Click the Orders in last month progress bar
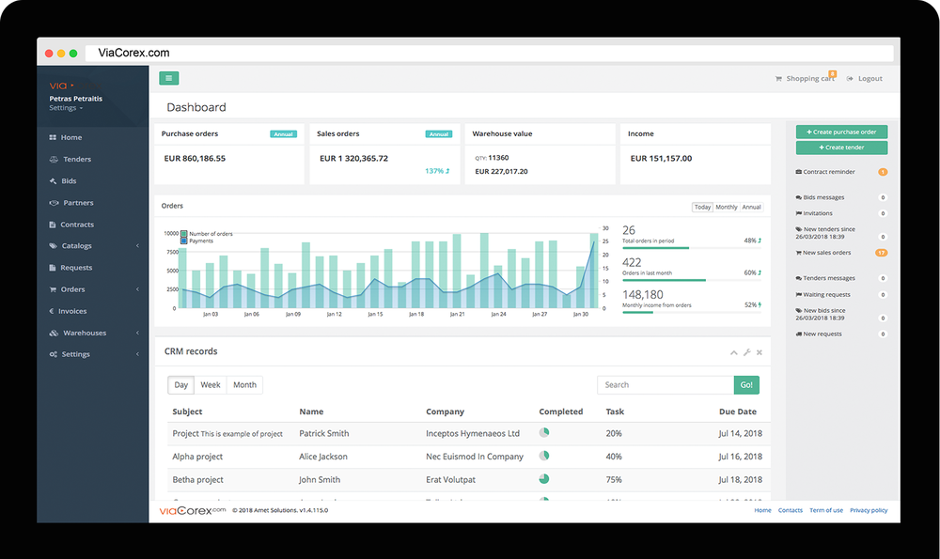 (x=692, y=280)
